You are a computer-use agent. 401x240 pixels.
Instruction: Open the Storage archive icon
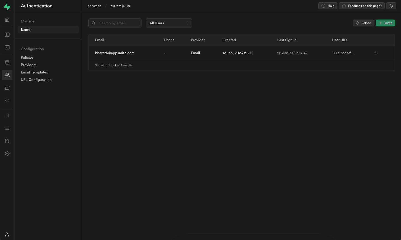coord(7,88)
